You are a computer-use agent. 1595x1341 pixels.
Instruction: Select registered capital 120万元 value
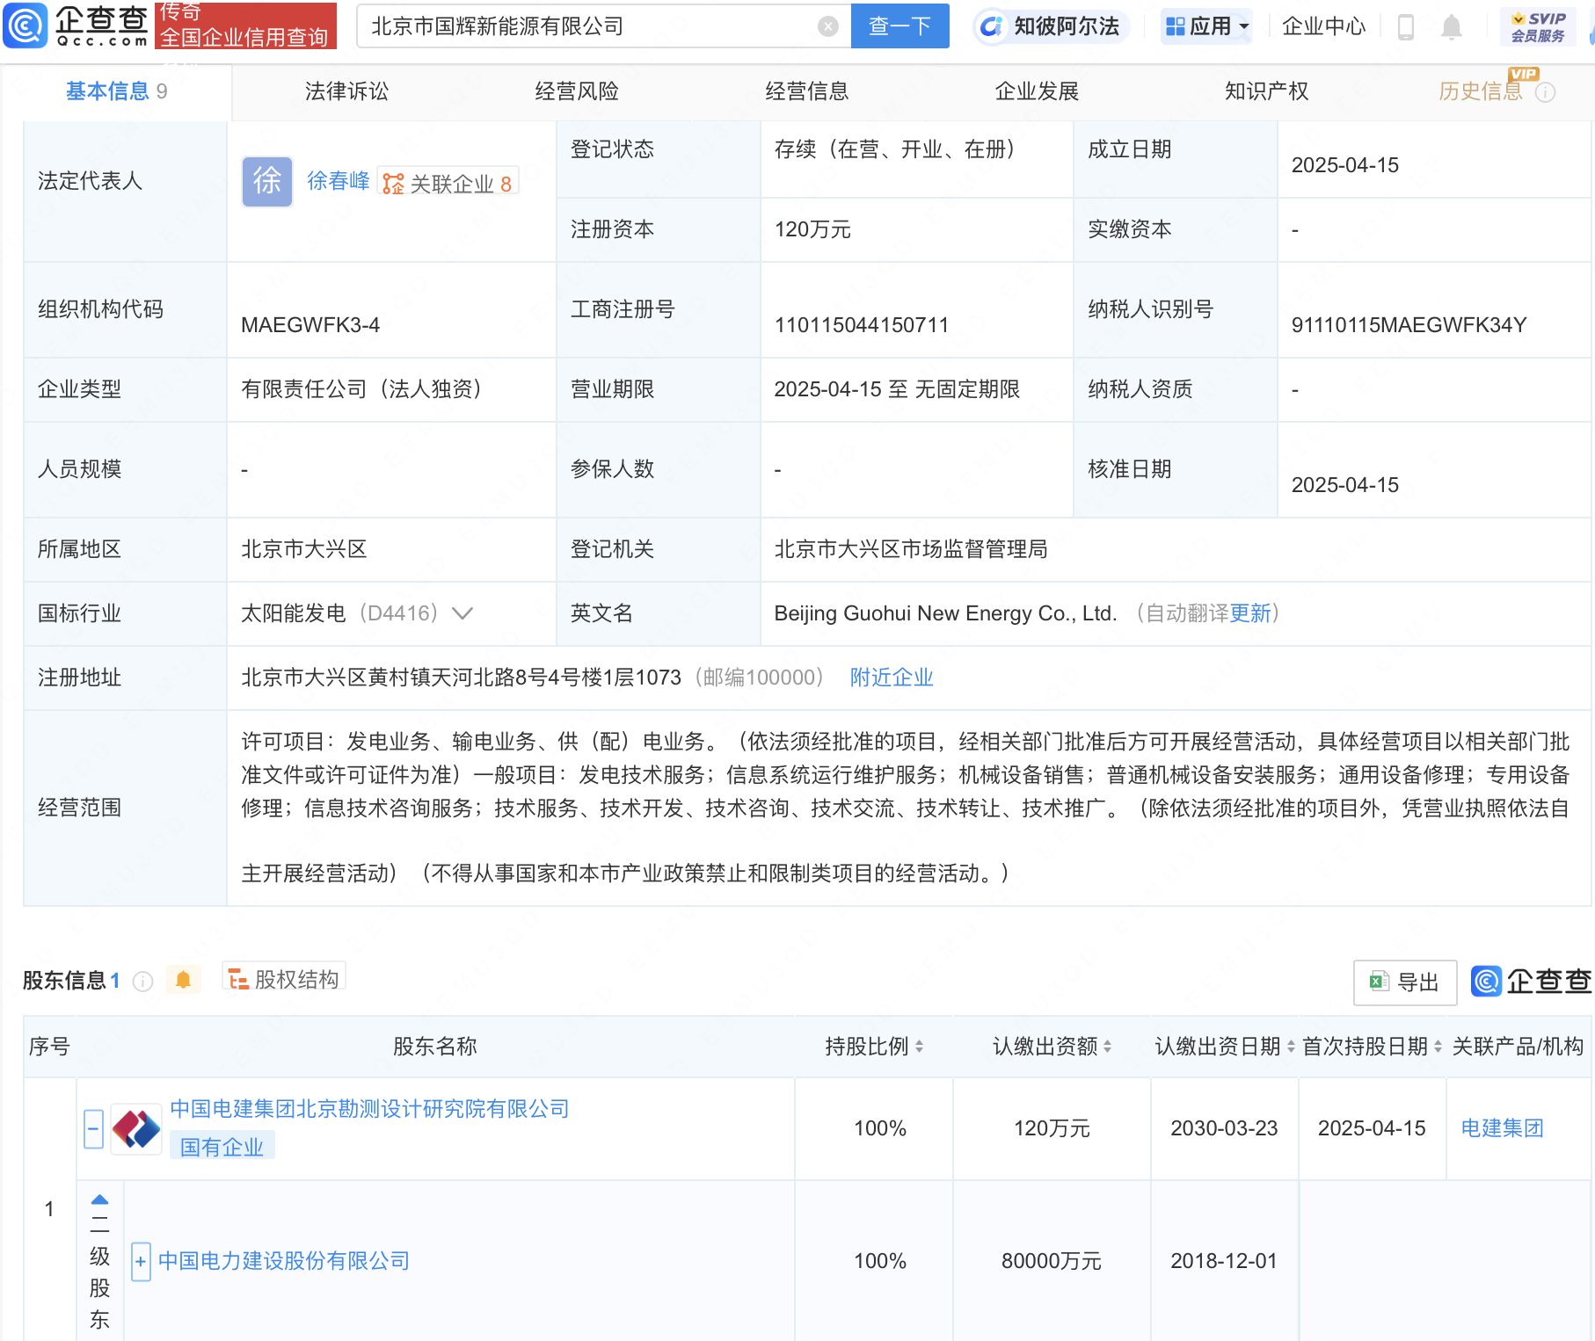812,230
